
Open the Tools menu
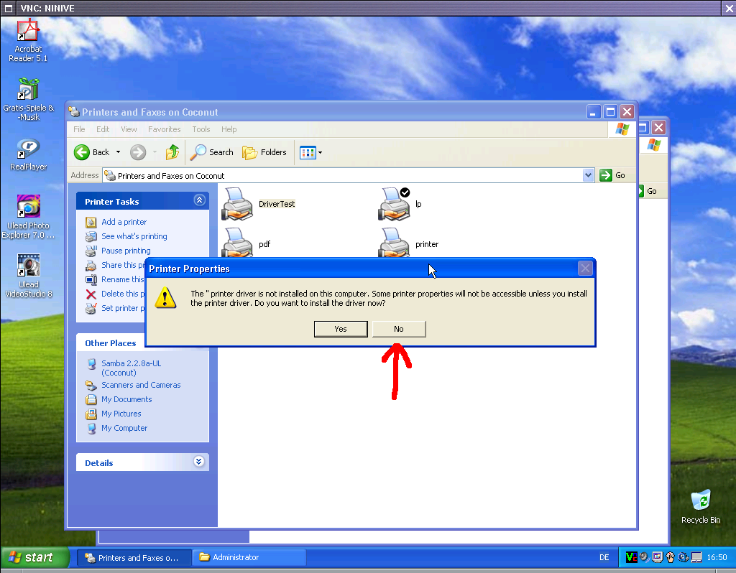[x=201, y=129]
